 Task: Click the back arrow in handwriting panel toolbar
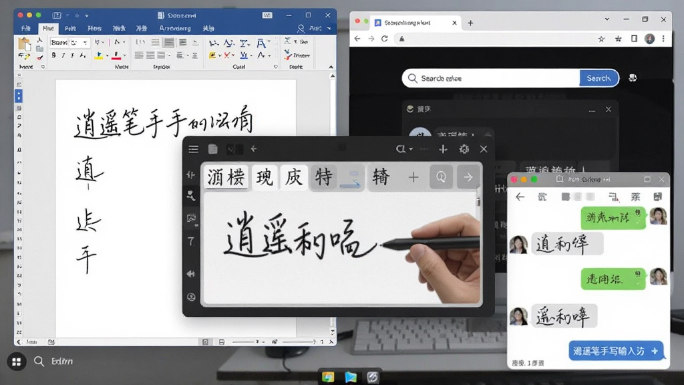[x=253, y=149]
